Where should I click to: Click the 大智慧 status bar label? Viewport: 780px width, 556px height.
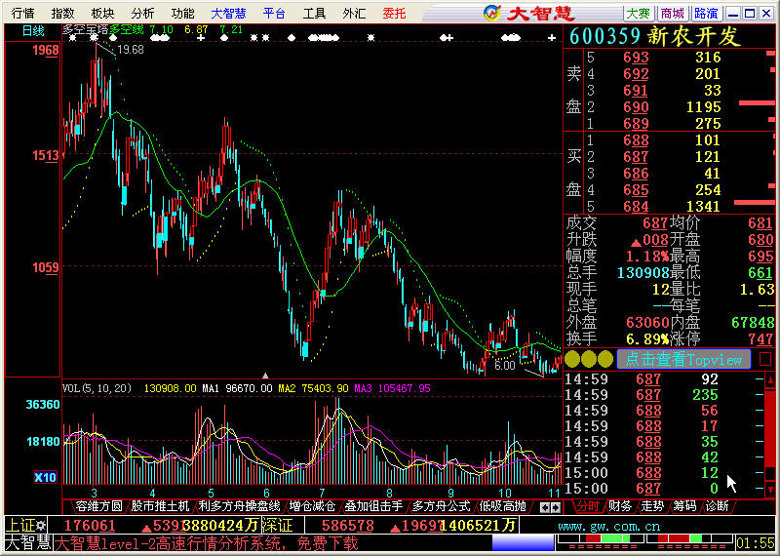tap(28, 543)
